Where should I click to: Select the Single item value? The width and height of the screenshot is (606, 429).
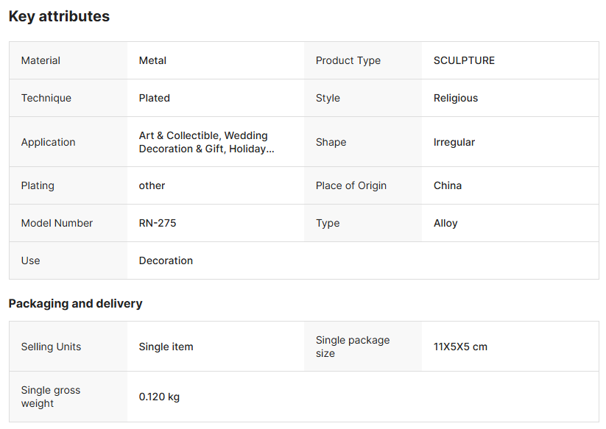coord(166,347)
